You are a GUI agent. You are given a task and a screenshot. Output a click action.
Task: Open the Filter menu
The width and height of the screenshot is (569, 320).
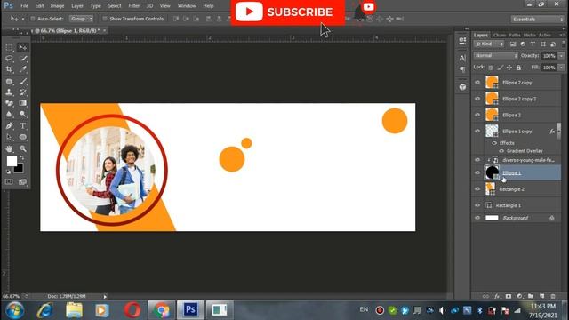(x=134, y=6)
